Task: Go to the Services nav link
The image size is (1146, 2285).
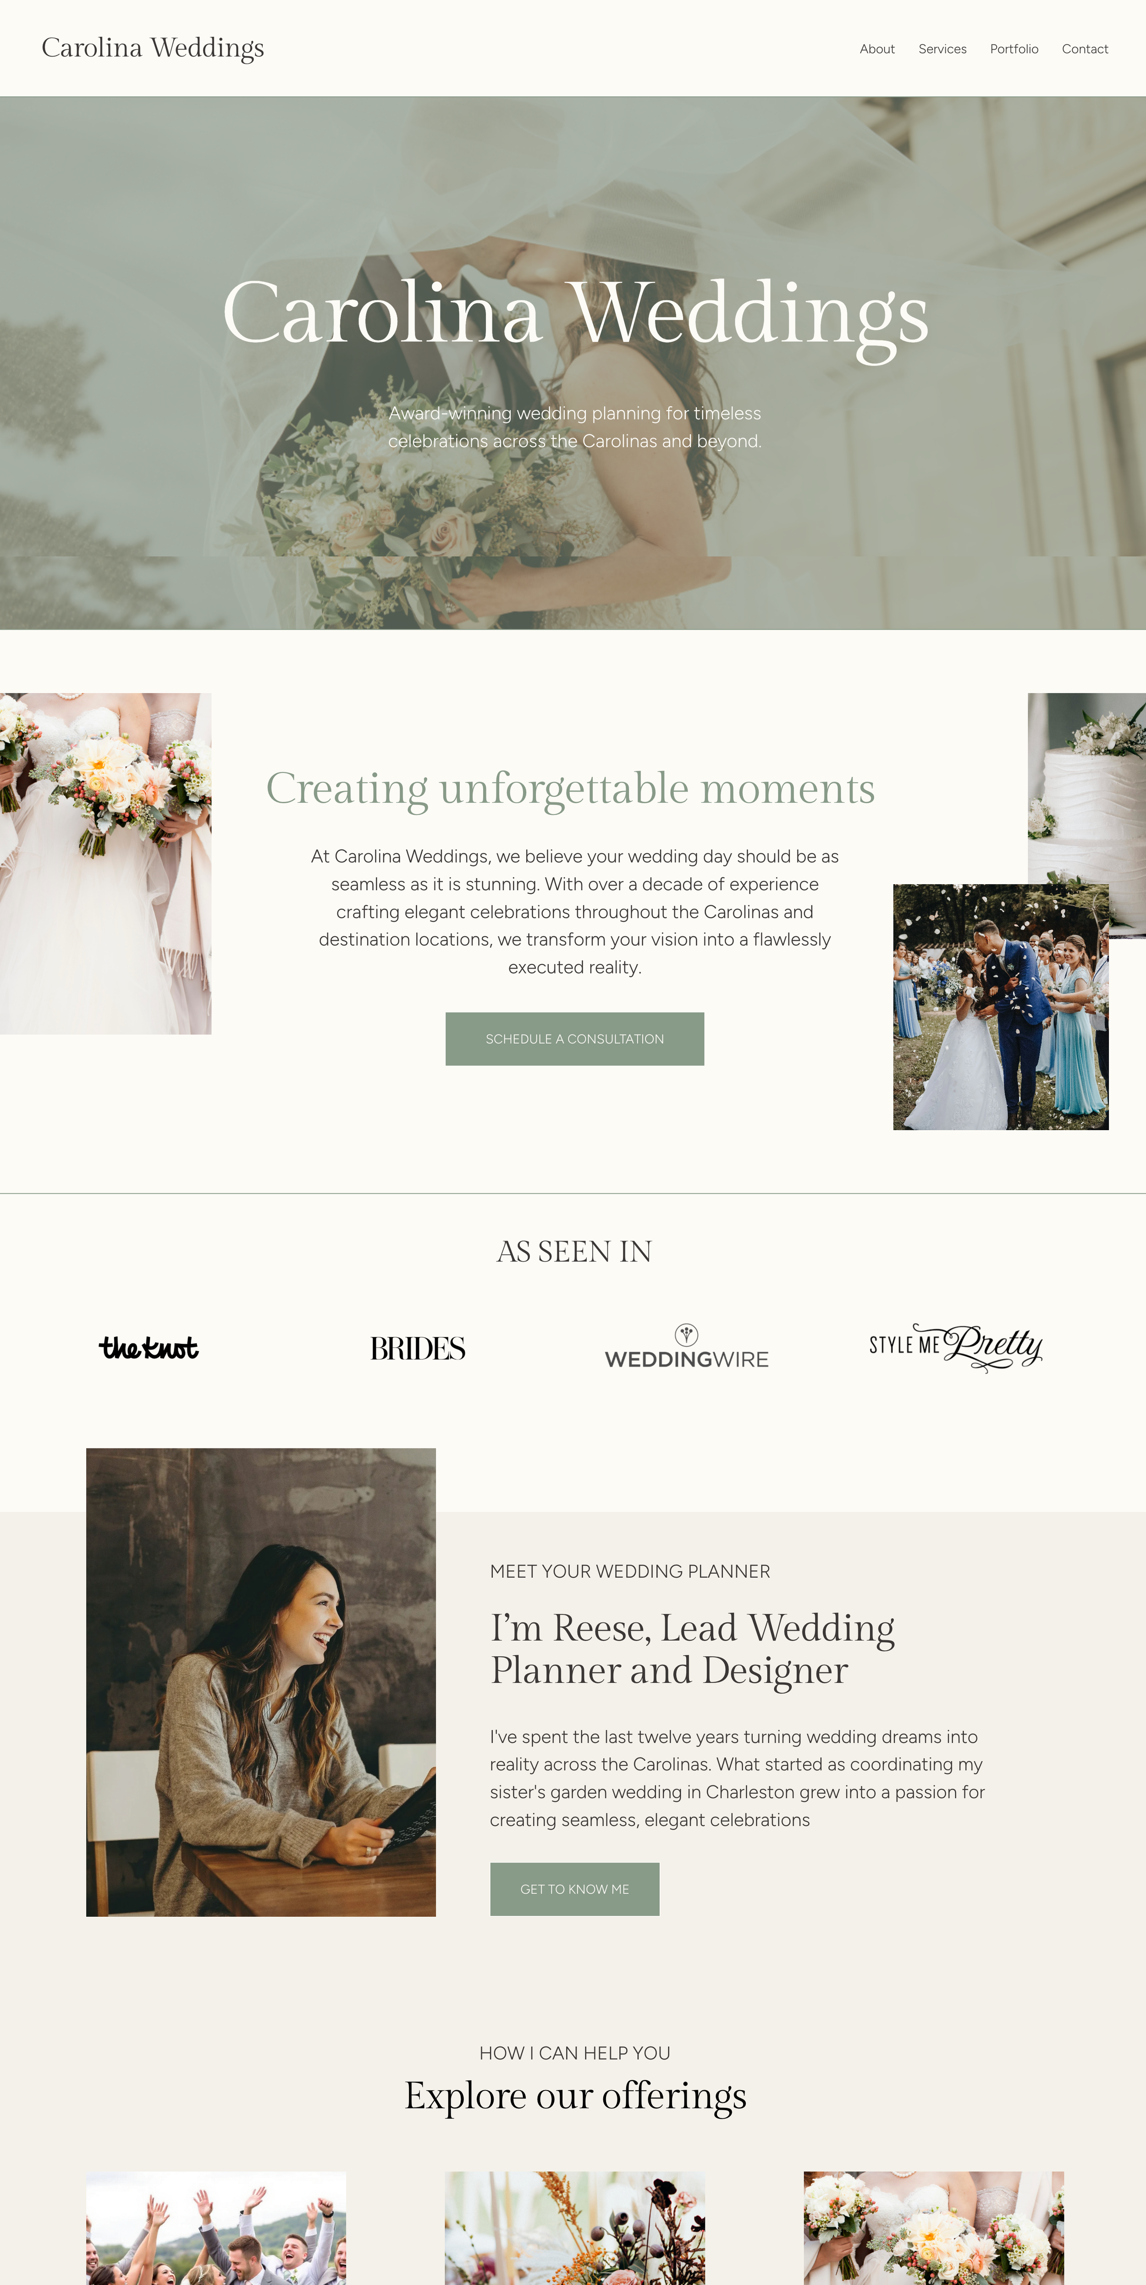Action: coord(942,49)
